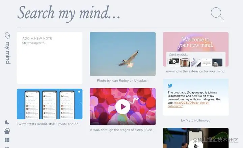Open the phone video card at bottom right

[196, 138]
